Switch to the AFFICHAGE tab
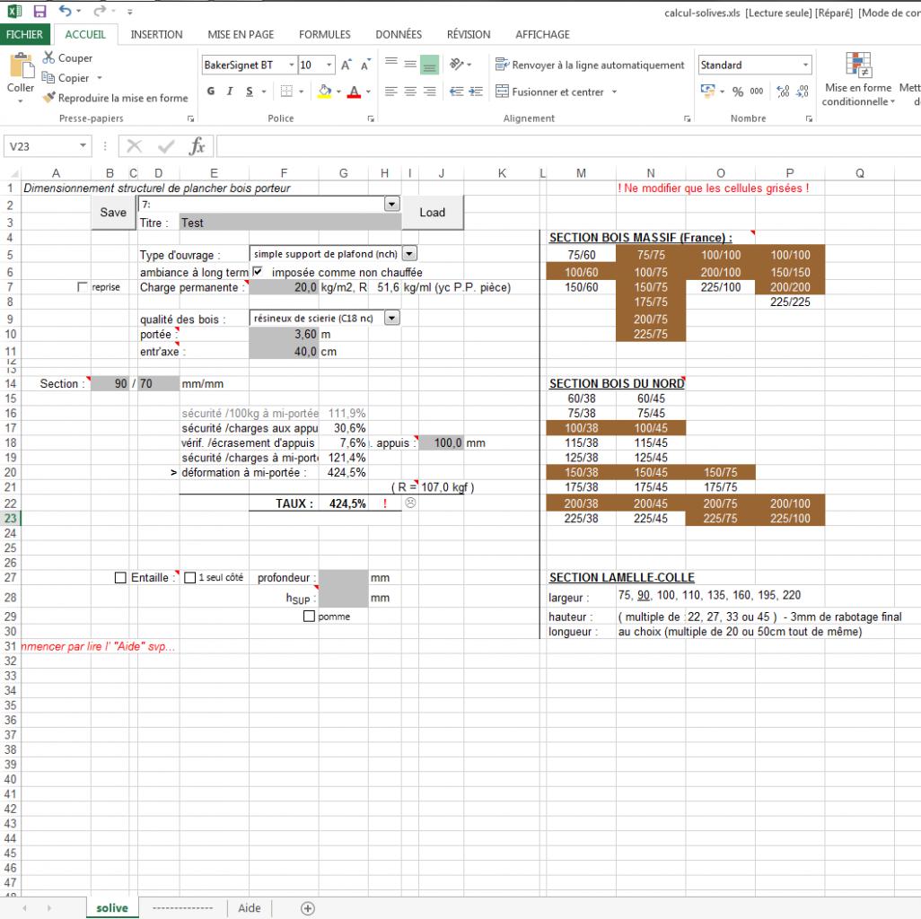 pyautogui.click(x=543, y=34)
